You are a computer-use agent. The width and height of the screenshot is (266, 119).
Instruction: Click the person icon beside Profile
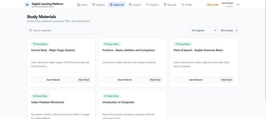click(x=183, y=5)
